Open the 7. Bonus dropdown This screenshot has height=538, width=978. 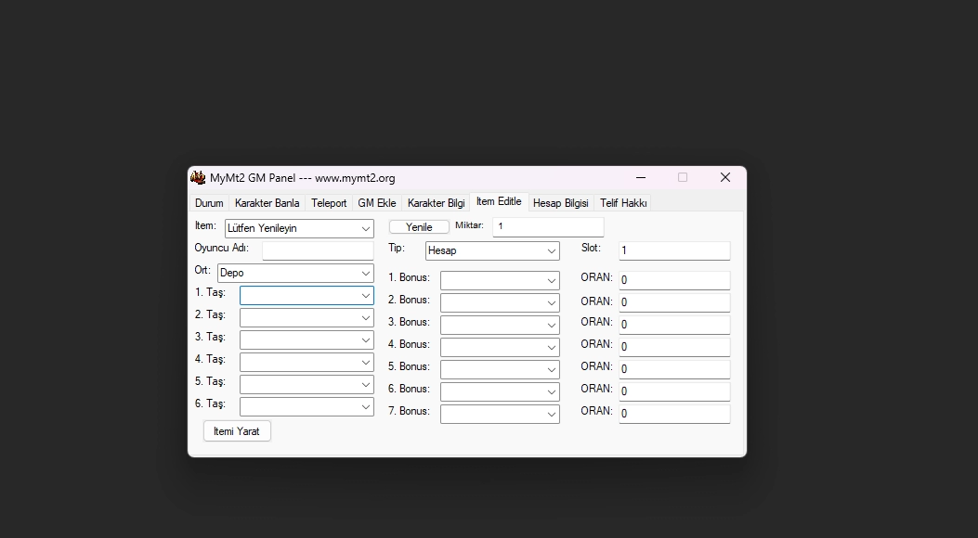[500, 414]
